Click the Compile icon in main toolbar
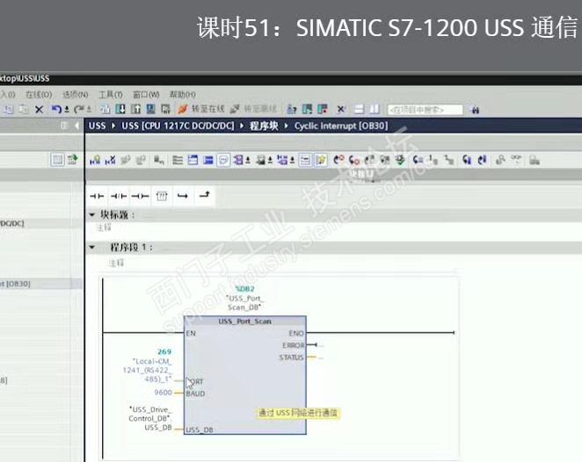The width and height of the screenshot is (582, 462). pyautogui.click(x=105, y=109)
